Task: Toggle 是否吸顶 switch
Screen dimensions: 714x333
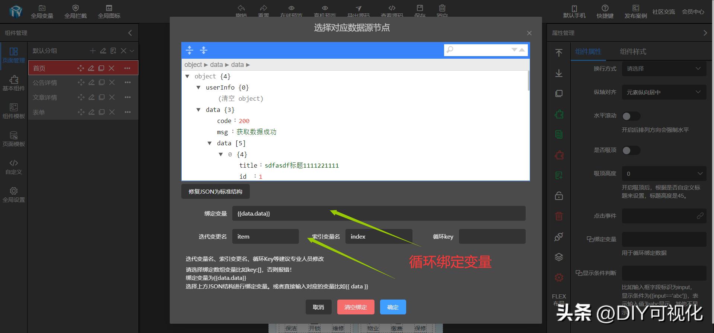Action: click(x=631, y=150)
